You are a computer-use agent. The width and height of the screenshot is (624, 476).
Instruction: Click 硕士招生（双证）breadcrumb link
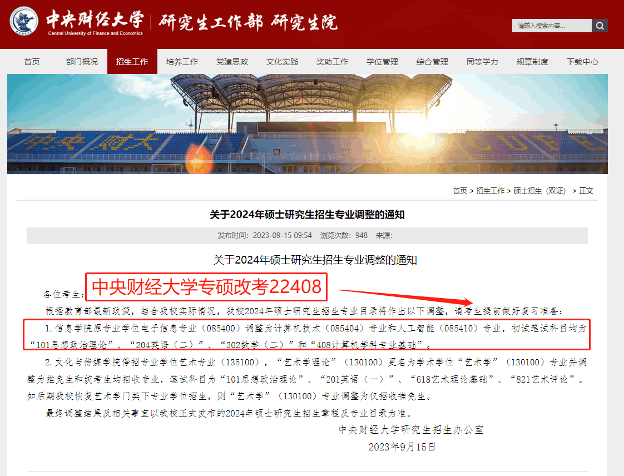pyautogui.click(x=539, y=191)
